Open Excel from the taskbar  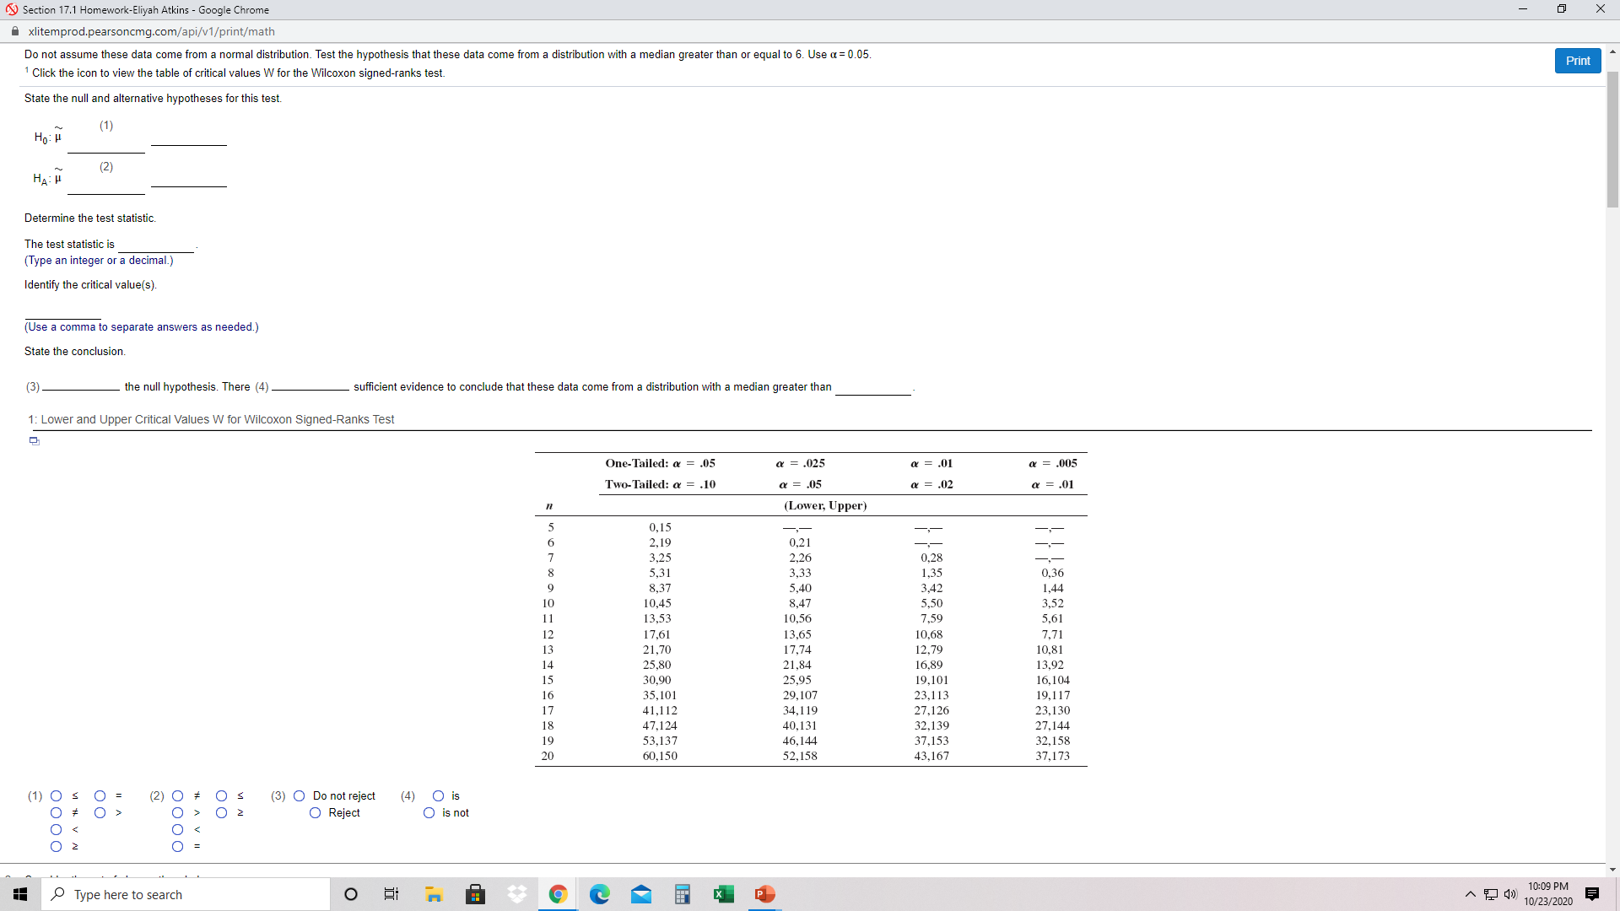click(723, 894)
